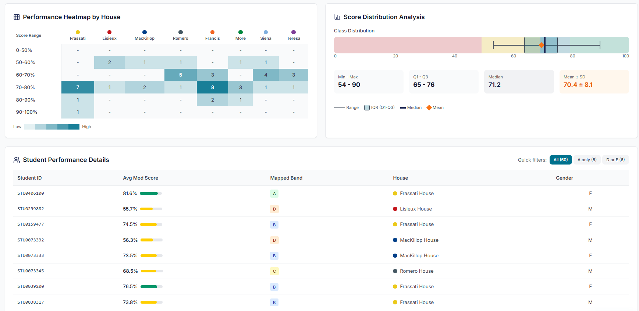
Task: Click the Mapped Band column header
Action: click(x=286, y=178)
